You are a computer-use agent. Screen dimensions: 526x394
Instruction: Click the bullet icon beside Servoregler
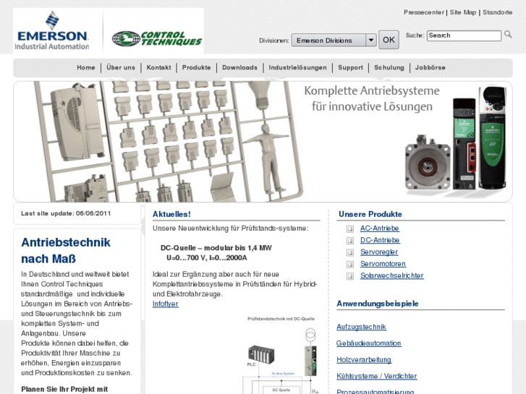pyautogui.click(x=350, y=252)
